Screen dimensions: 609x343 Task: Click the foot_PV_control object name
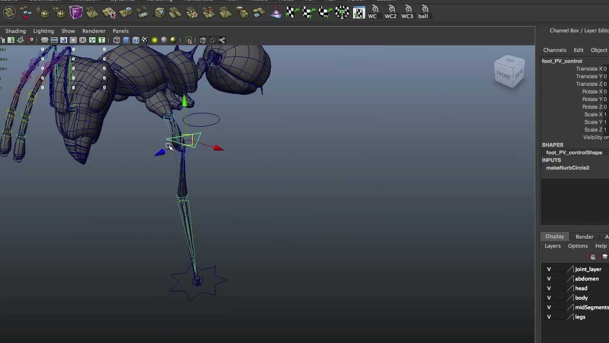(x=562, y=61)
